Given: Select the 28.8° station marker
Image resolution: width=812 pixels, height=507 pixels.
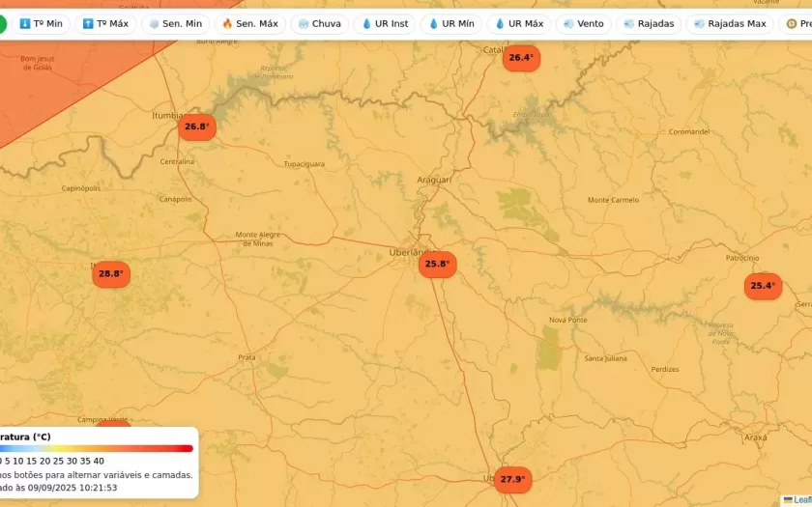Looking at the screenshot, I should click(111, 273).
